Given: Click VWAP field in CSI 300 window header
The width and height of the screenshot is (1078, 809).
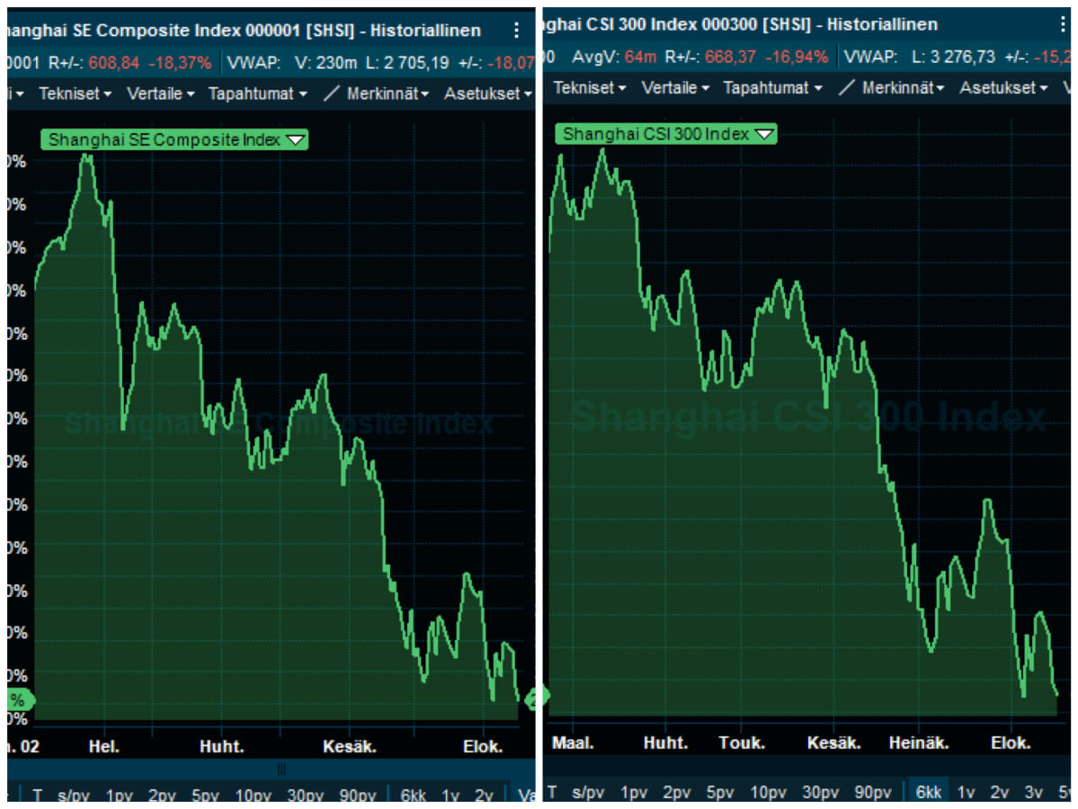Looking at the screenshot, I should click(870, 57).
